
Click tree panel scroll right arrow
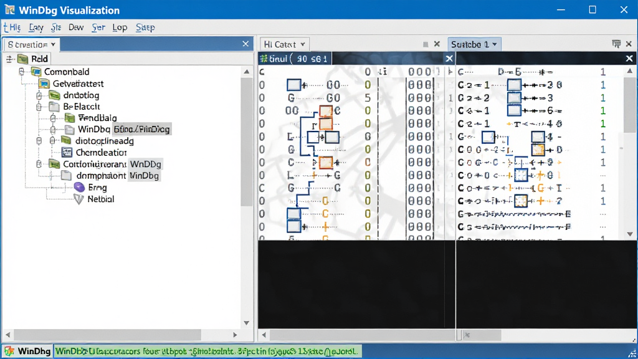(x=235, y=335)
